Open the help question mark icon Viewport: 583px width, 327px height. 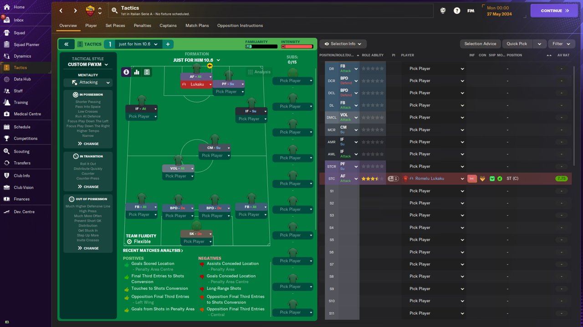tap(457, 10)
